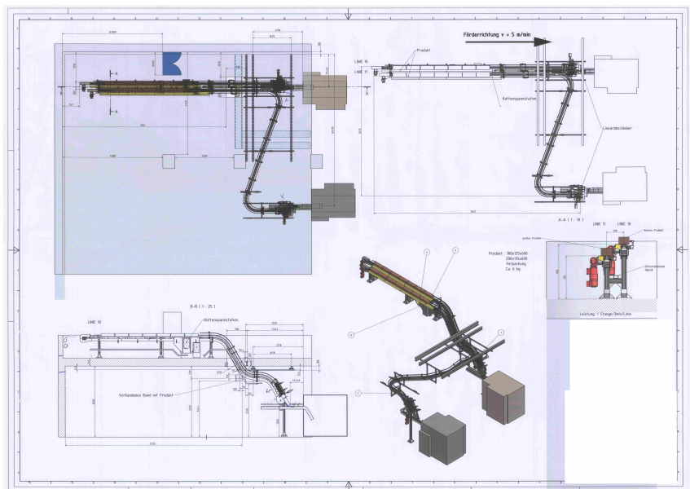Click the blue shape in the top-left plan view
The width and height of the screenshot is (690, 489).
point(171,63)
